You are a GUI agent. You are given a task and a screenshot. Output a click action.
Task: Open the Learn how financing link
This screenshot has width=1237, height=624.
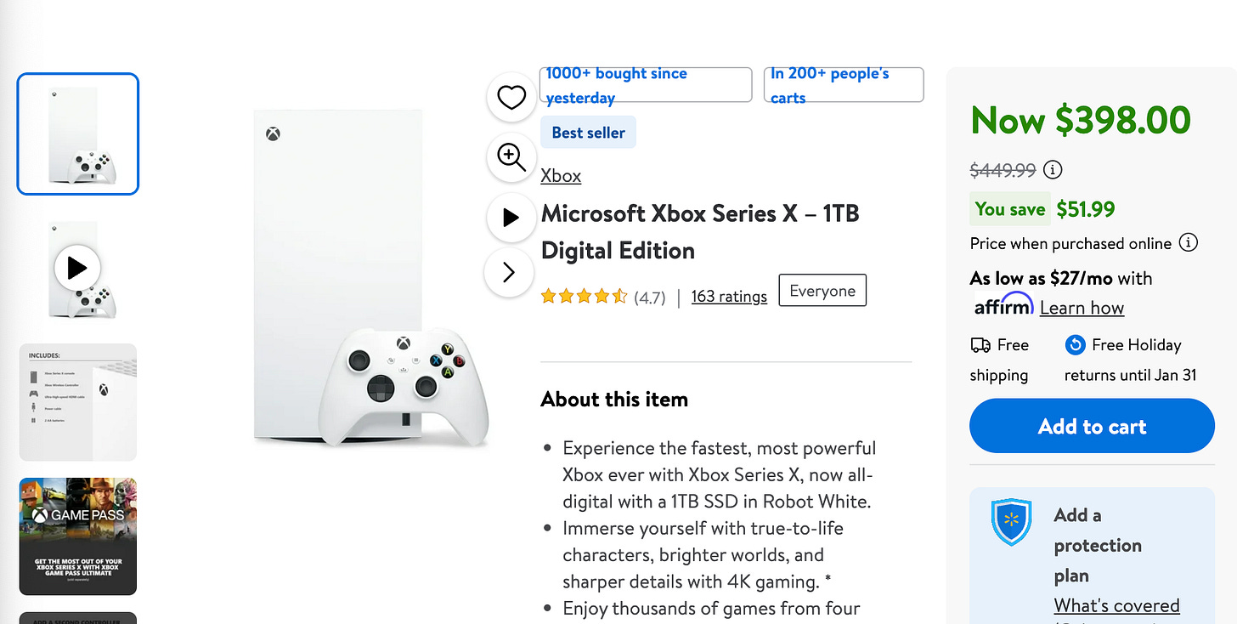1082,308
